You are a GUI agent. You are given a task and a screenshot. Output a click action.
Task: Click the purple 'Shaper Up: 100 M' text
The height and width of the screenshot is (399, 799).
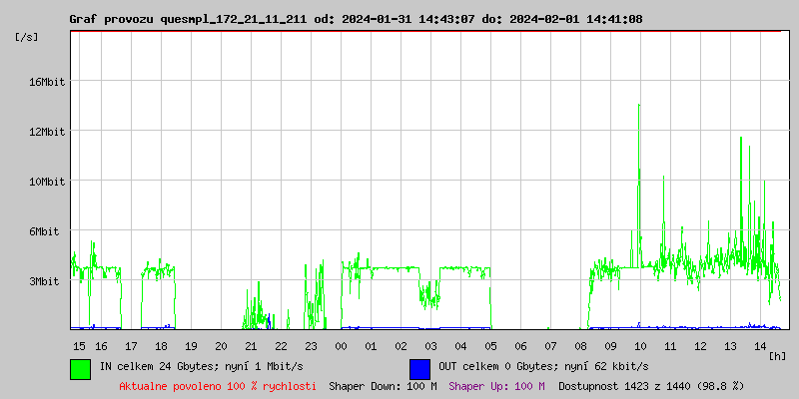coord(496,385)
